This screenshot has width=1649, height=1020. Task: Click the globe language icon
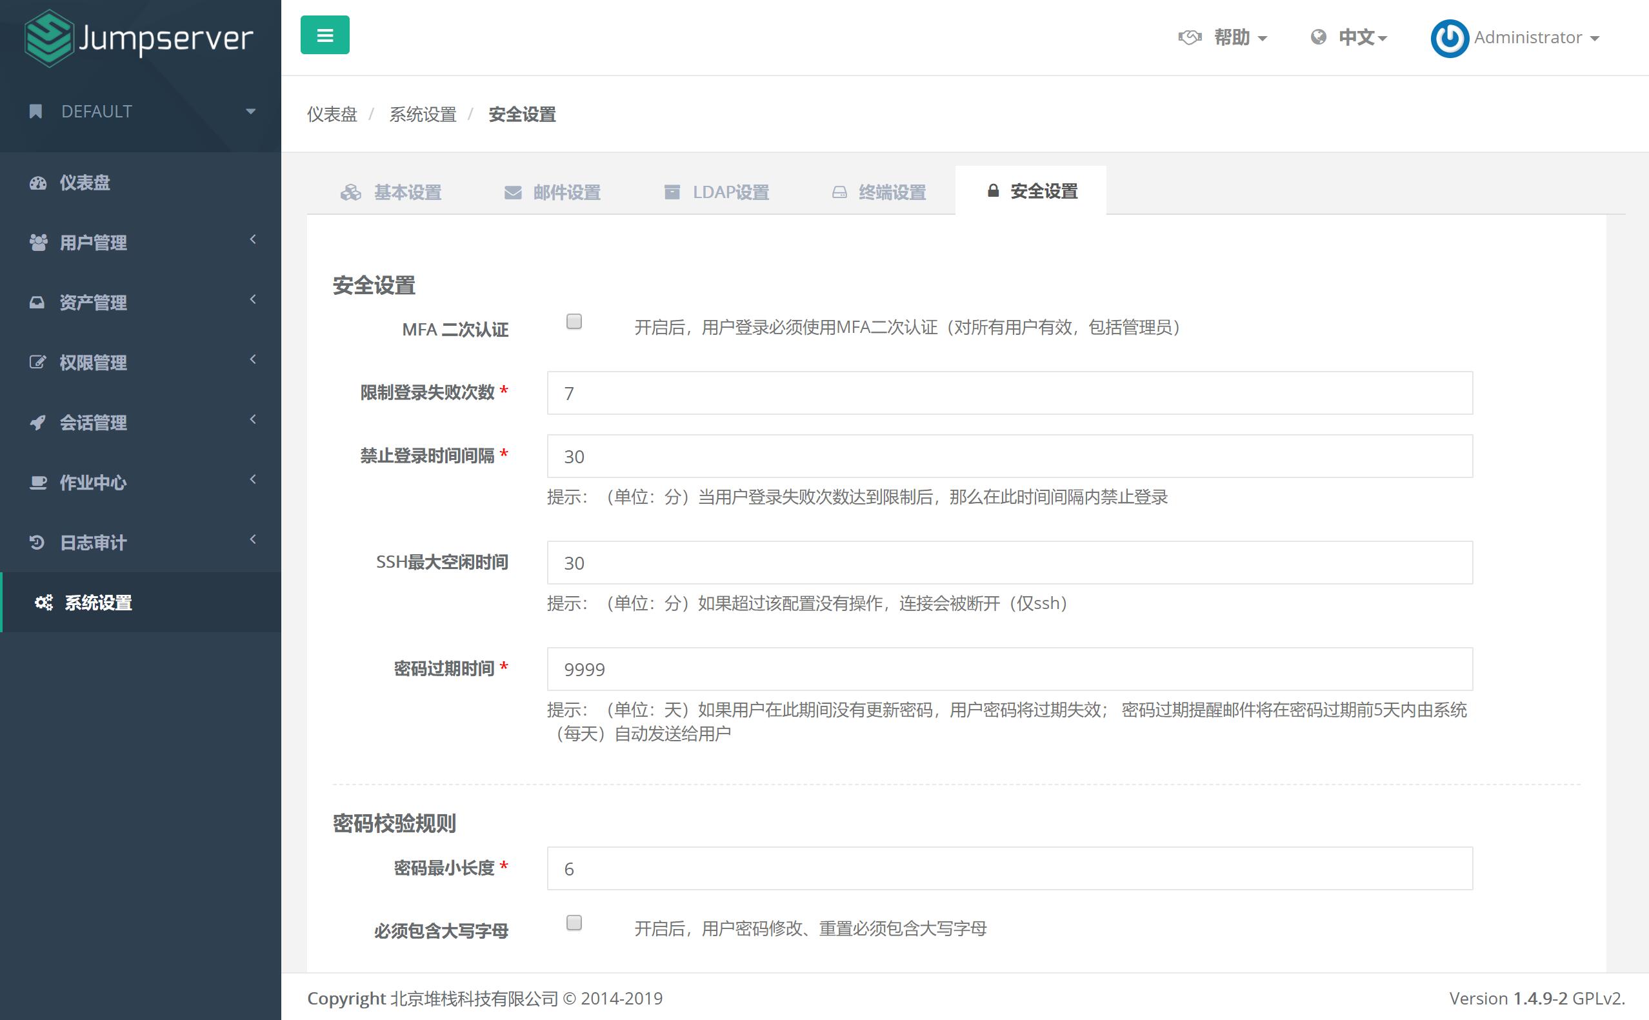pos(1318,37)
